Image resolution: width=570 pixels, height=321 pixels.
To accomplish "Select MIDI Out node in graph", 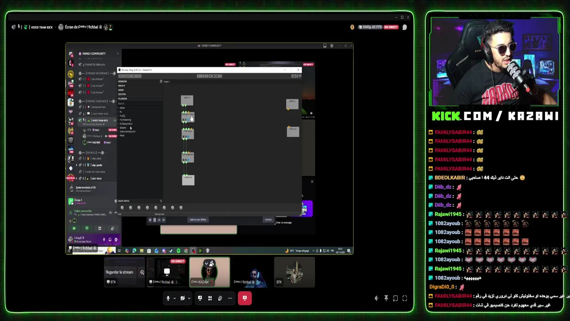I will click(293, 131).
